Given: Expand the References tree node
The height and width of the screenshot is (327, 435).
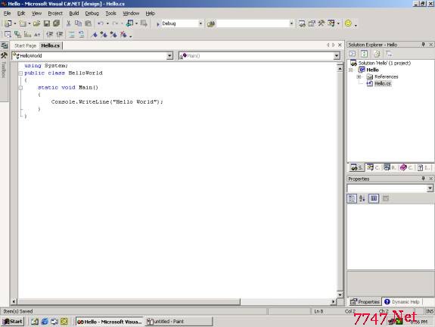Looking at the screenshot, I should (x=359, y=77).
